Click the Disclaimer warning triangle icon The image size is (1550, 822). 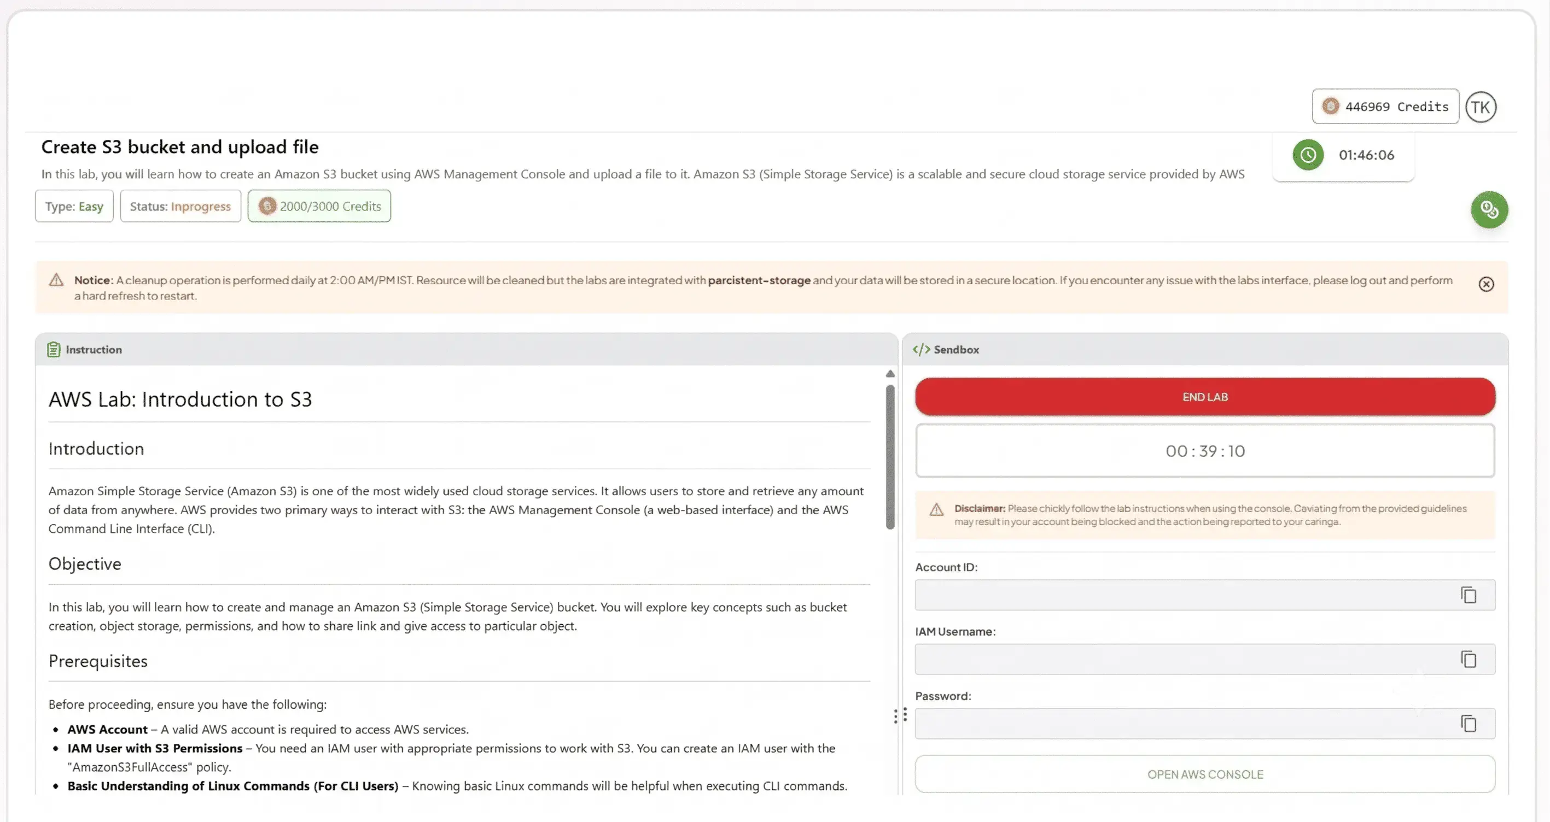936,510
